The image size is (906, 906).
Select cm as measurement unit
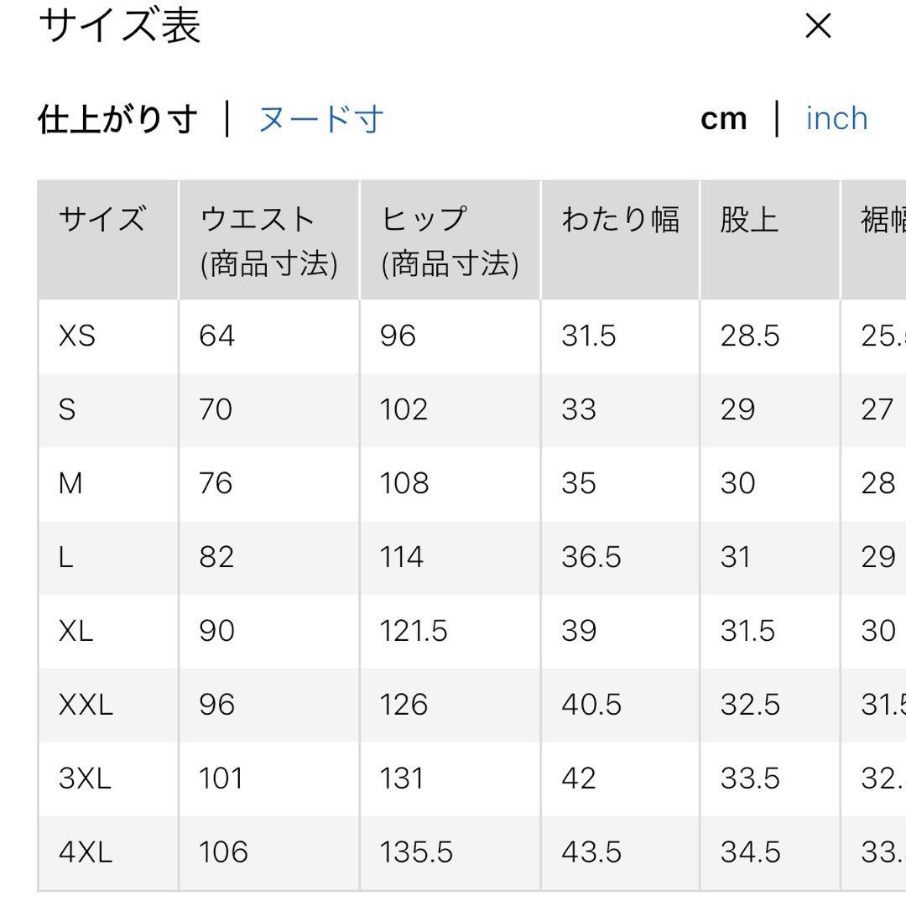[723, 119]
